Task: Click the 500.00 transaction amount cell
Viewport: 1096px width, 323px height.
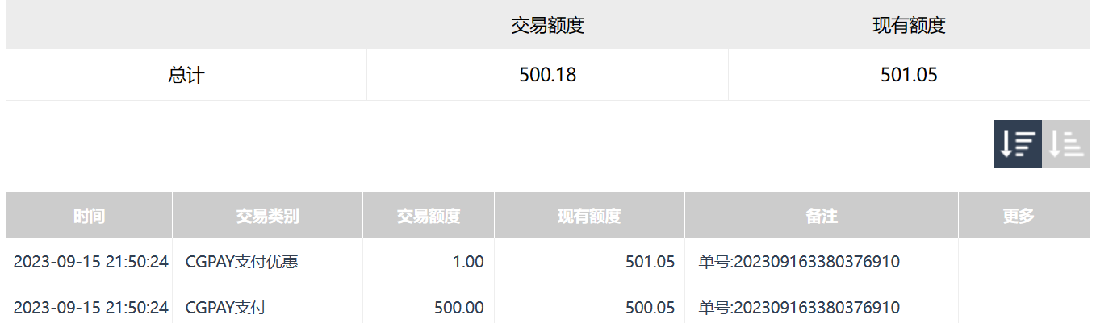Action: [x=458, y=308]
